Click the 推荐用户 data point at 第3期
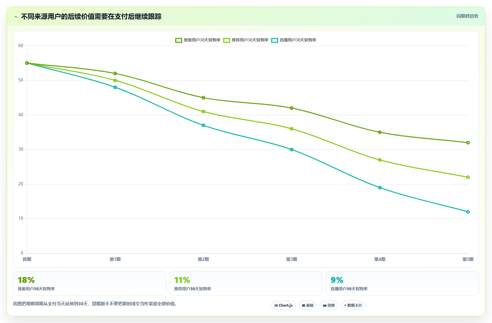 [x=292, y=129]
